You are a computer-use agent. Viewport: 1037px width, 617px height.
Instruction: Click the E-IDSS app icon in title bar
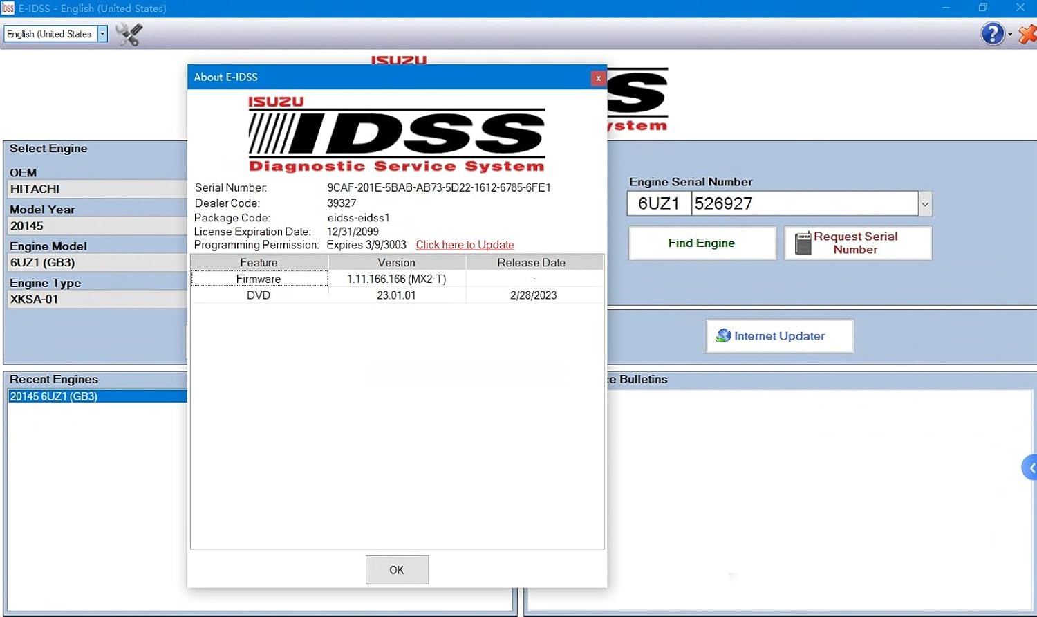[x=8, y=8]
